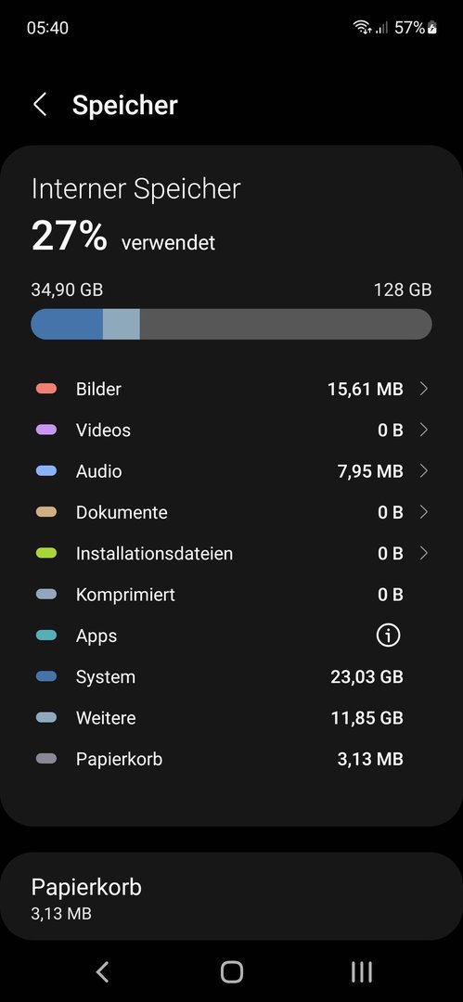Tap the Bilder 15,61 MB row
The image size is (463, 1002).
232,389
